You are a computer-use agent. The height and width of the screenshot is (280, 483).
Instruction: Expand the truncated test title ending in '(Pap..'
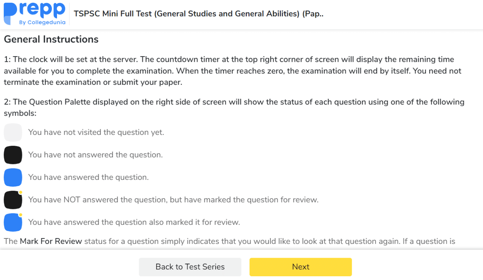[199, 14]
